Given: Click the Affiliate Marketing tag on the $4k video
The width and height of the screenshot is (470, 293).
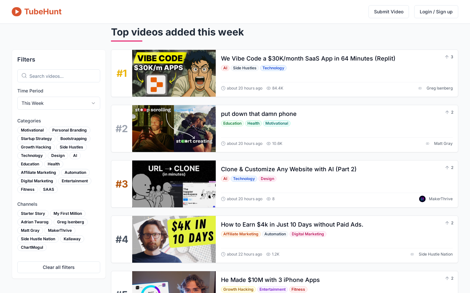Looking at the screenshot, I should coord(241,234).
